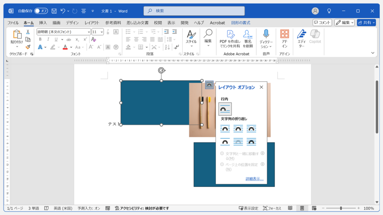The width and height of the screenshot is (383, 215).
Task: Click the アドイン add-ins icon
Action: [284, 38]
